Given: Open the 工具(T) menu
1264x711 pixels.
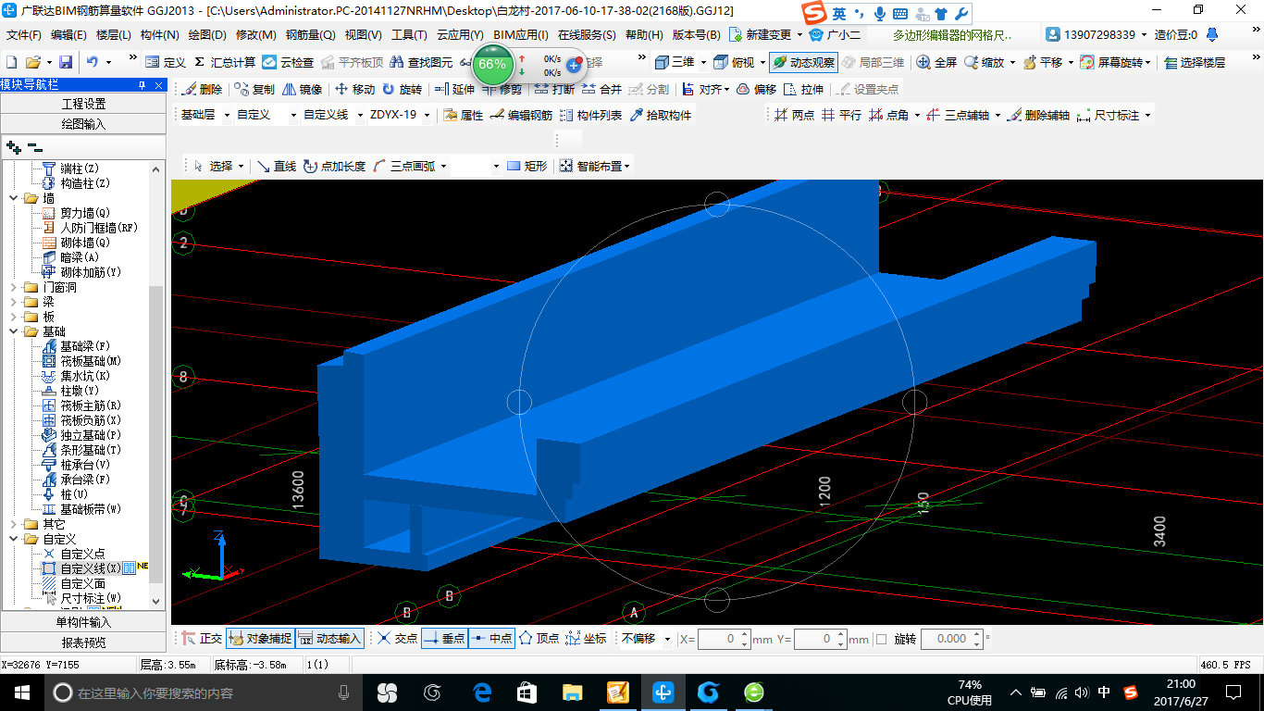Looking at the screenshot, I should coord(409,35).
